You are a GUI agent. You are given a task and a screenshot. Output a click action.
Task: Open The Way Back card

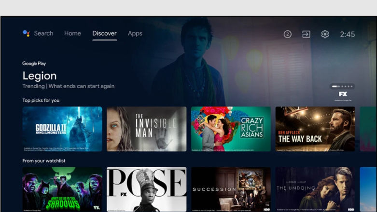pos(315,129)
